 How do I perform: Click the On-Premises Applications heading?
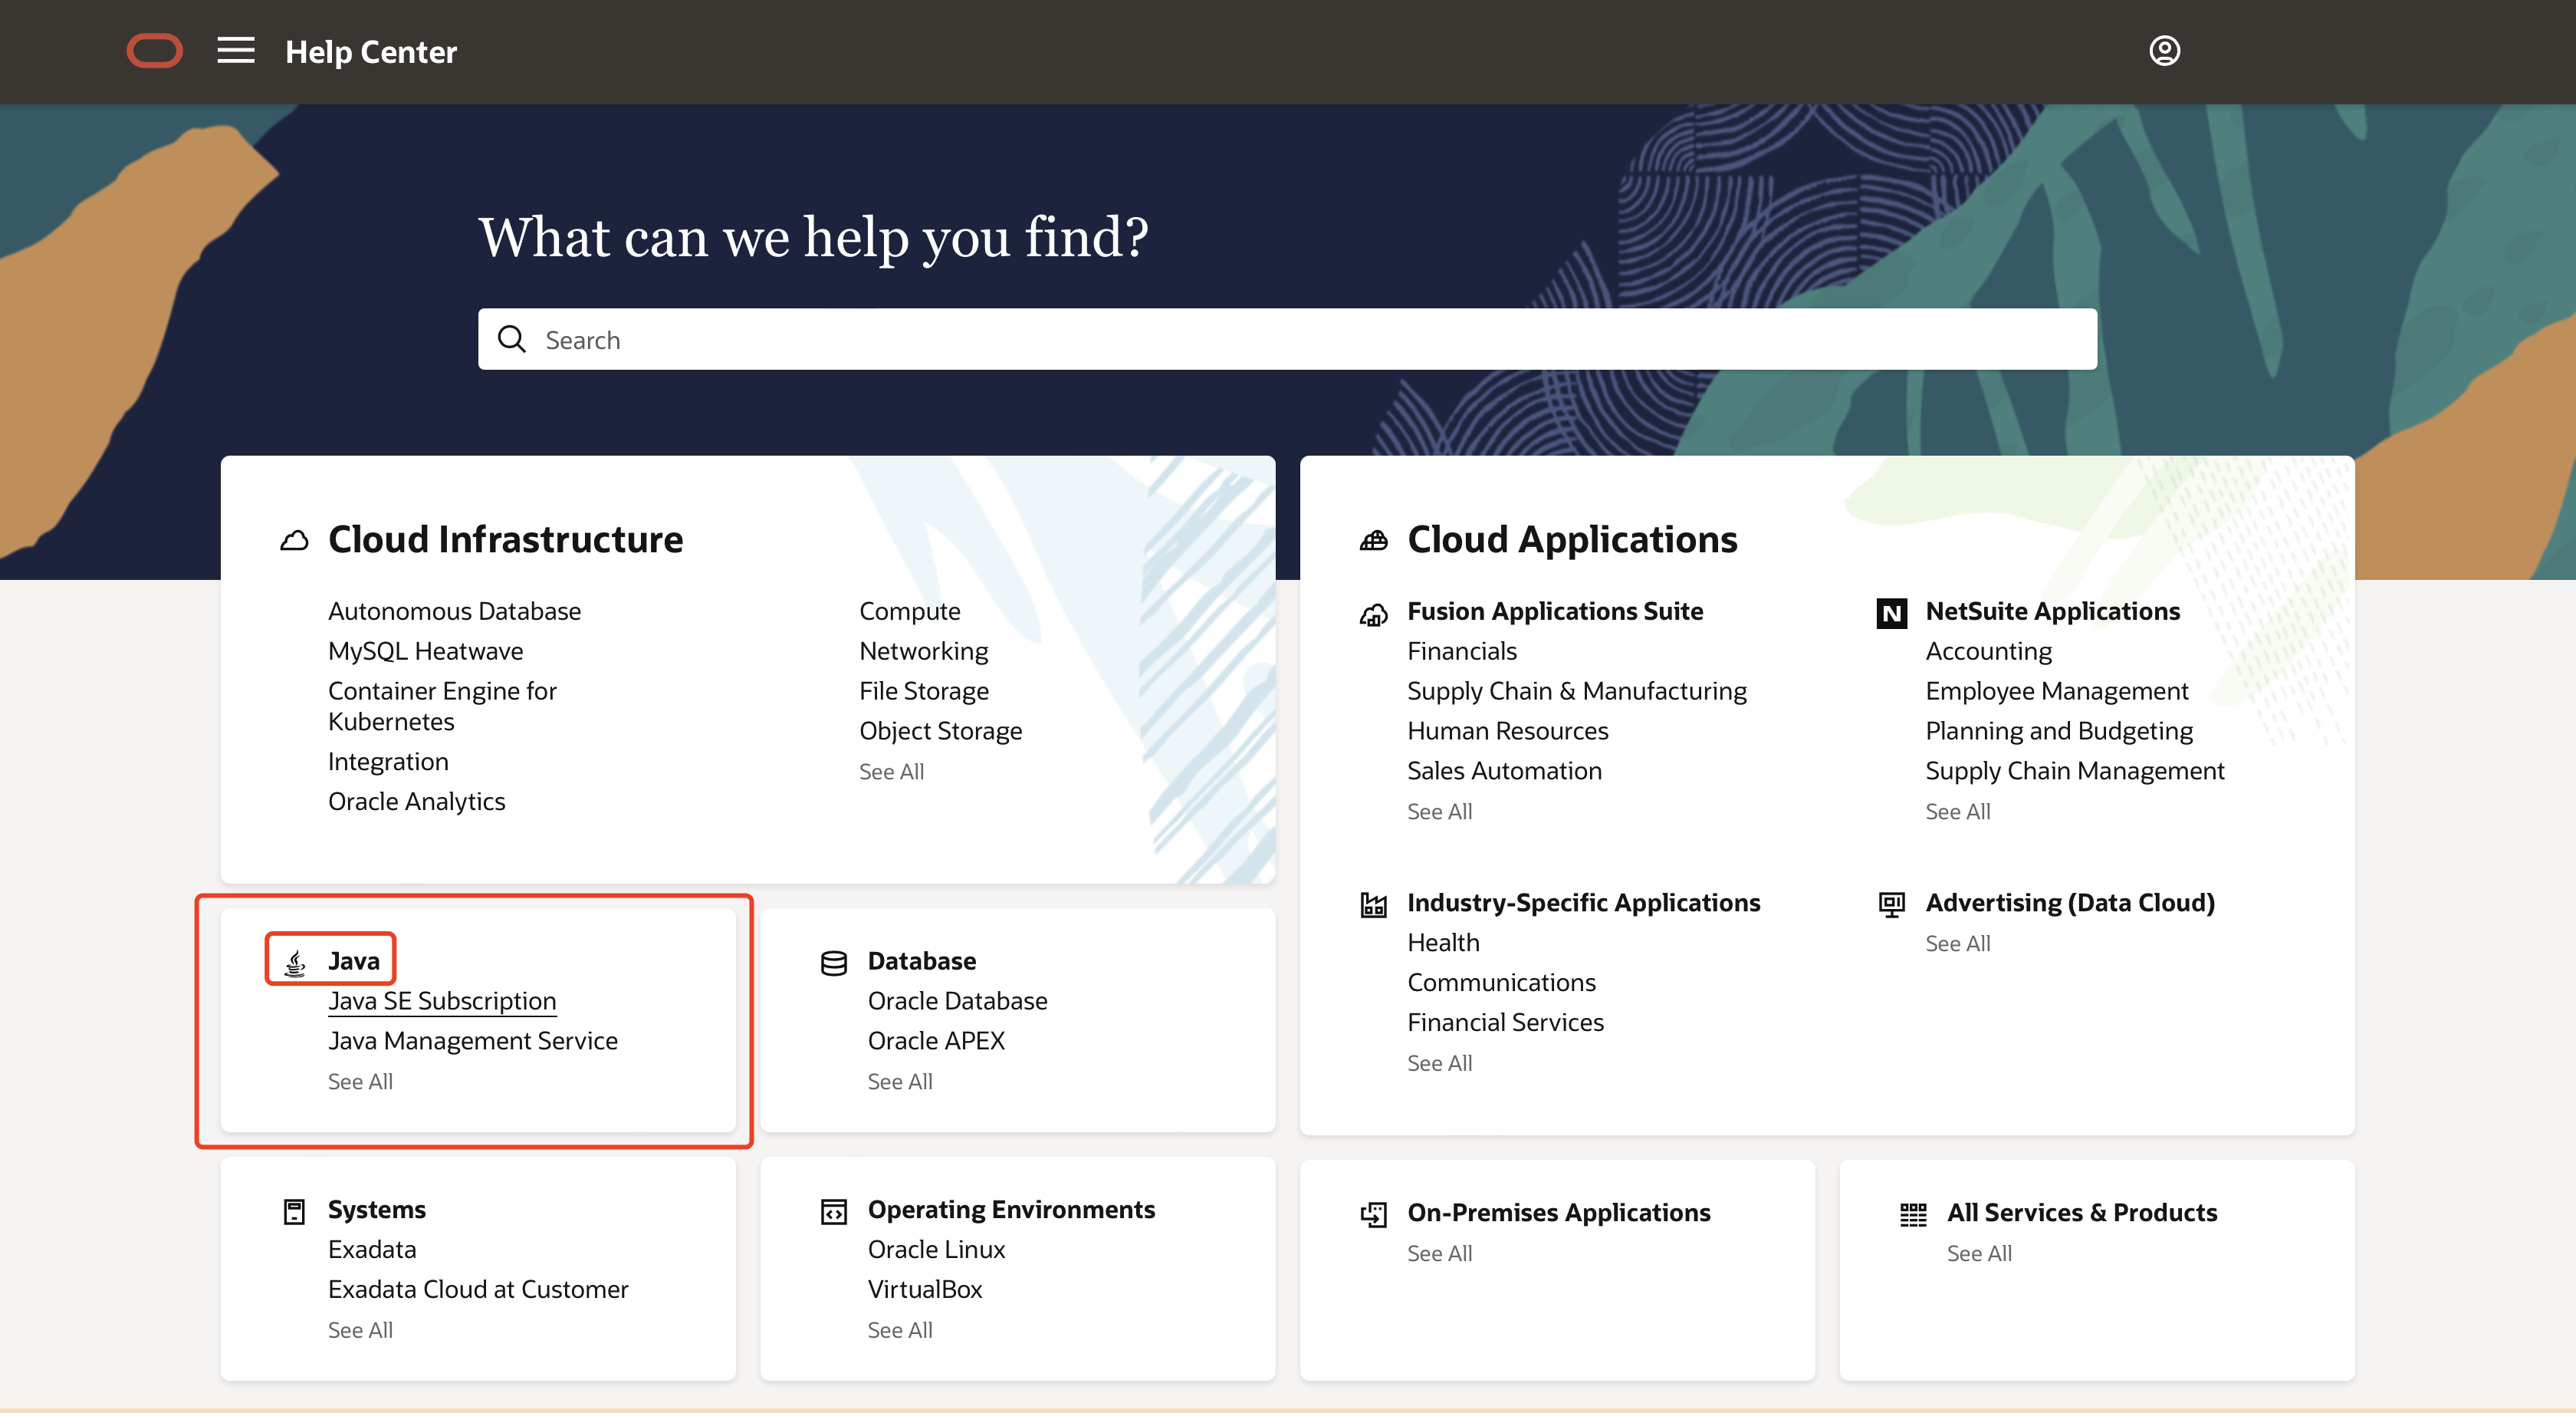click(x=1558, y=1212)
